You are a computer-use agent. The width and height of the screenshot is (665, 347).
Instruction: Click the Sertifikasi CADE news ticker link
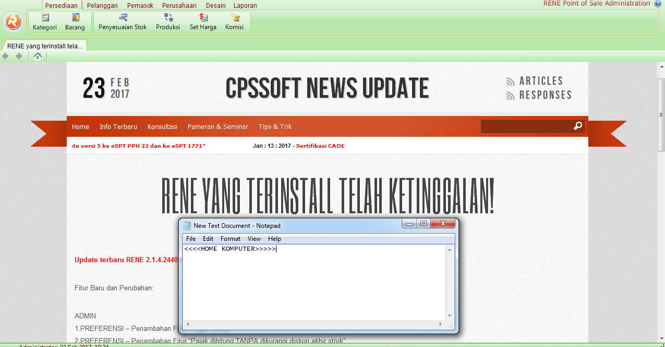(320, 146)
